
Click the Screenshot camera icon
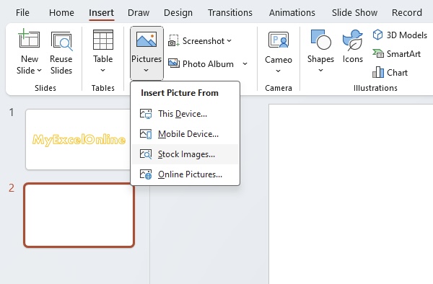tap(173, 40)
